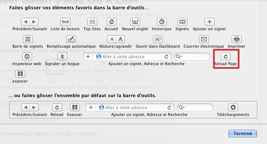
Task: Click the plus button beside the upper address field
Action: click(x=88, y=57)
